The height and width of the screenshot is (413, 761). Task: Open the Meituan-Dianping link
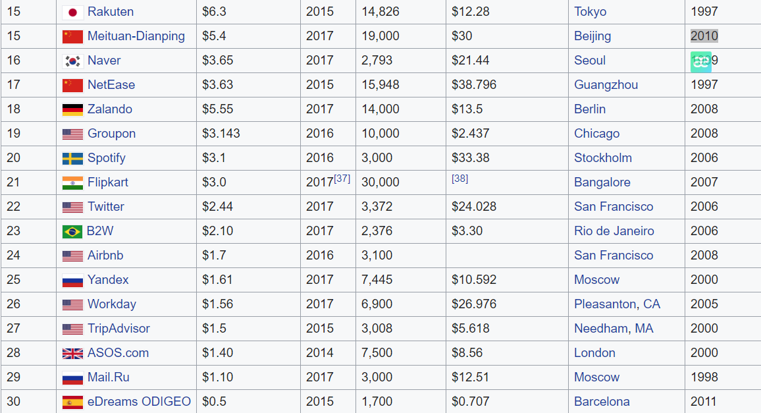(136, 36)
